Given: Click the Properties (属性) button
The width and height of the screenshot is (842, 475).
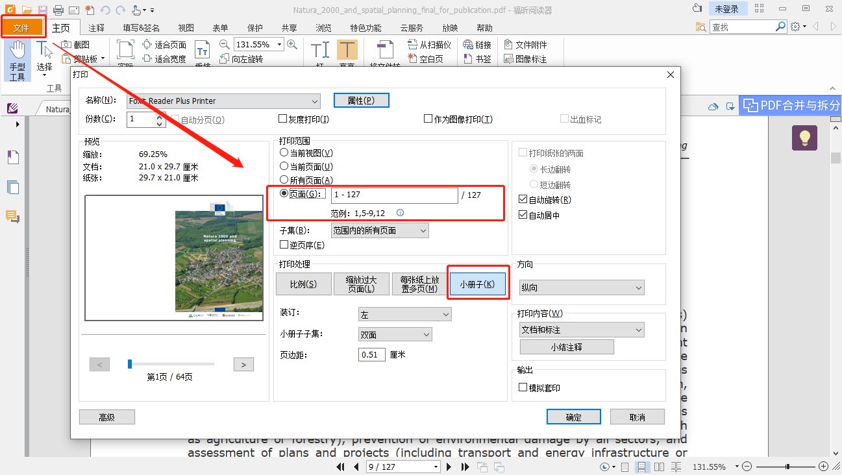Looking at the screenshot, I should (362, 101).
